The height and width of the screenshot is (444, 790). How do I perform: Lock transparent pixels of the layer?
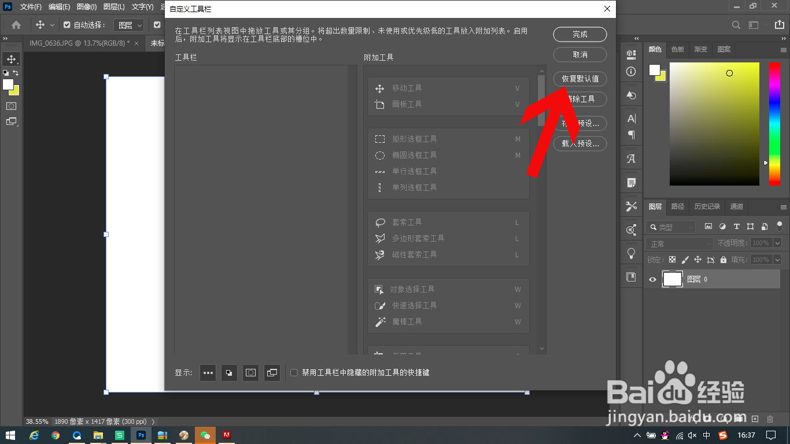[x=672, y=260]
